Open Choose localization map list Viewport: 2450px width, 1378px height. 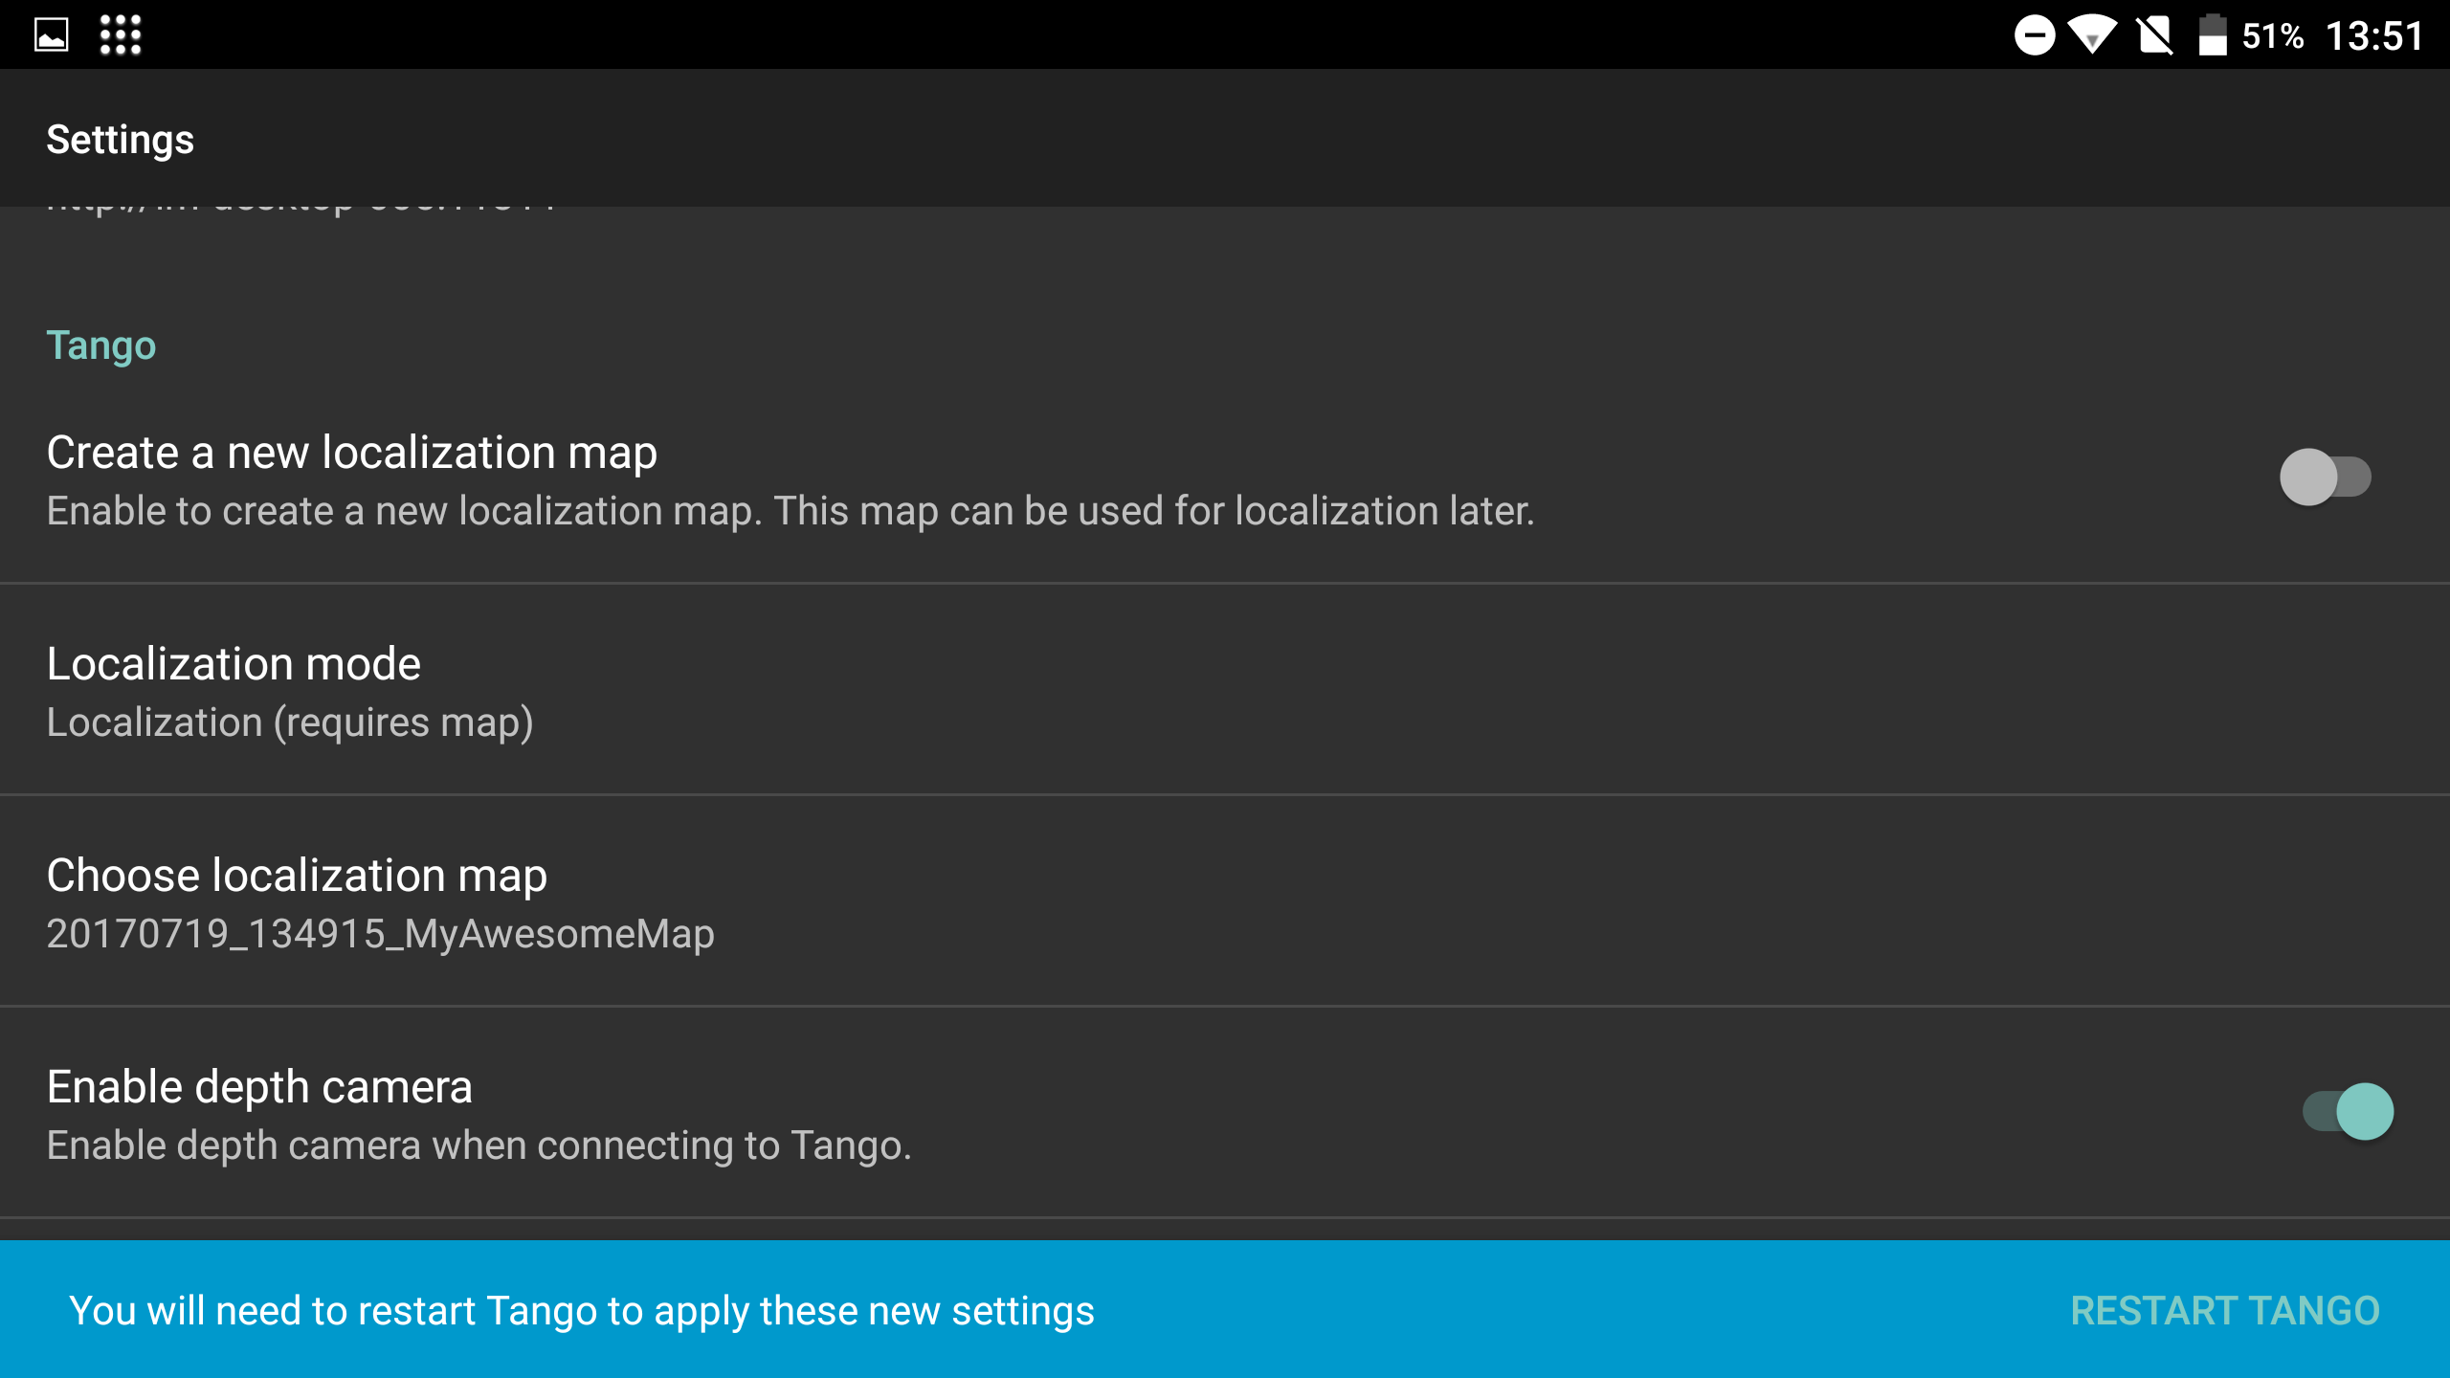297,876
